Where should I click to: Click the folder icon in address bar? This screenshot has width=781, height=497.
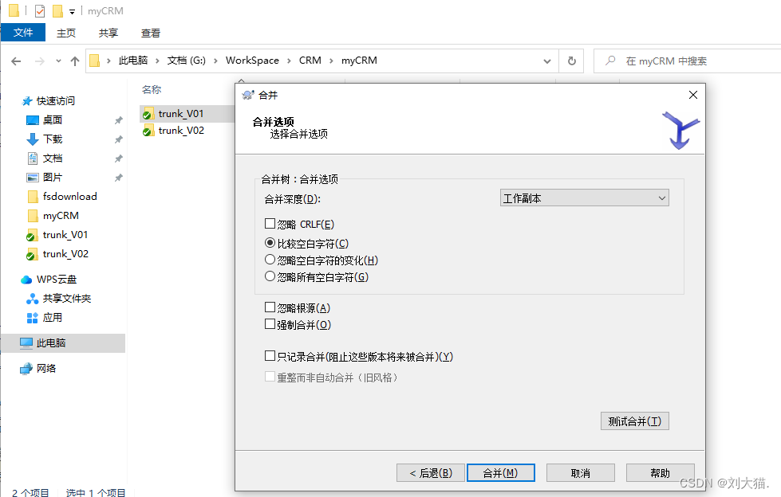(95, 61)
